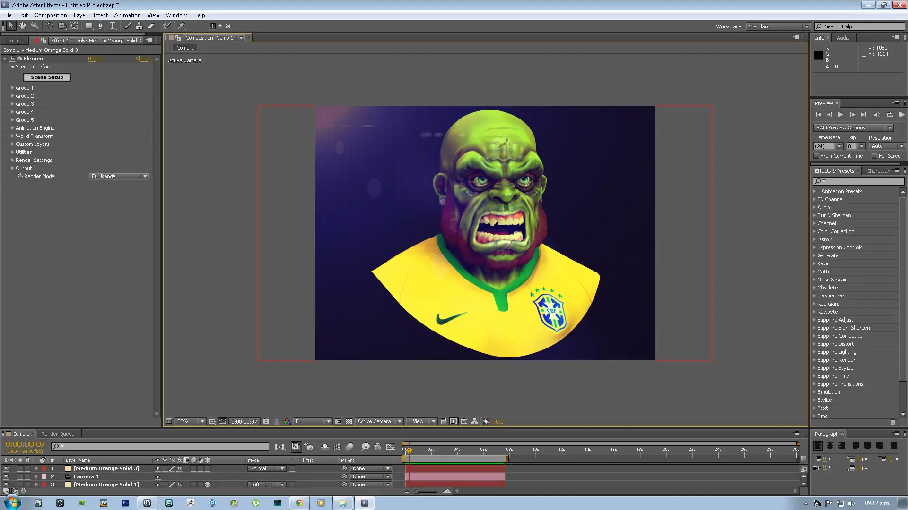Click the Play button in Preview panel
This screenshot has width=908, height=510.
(840, 115)
